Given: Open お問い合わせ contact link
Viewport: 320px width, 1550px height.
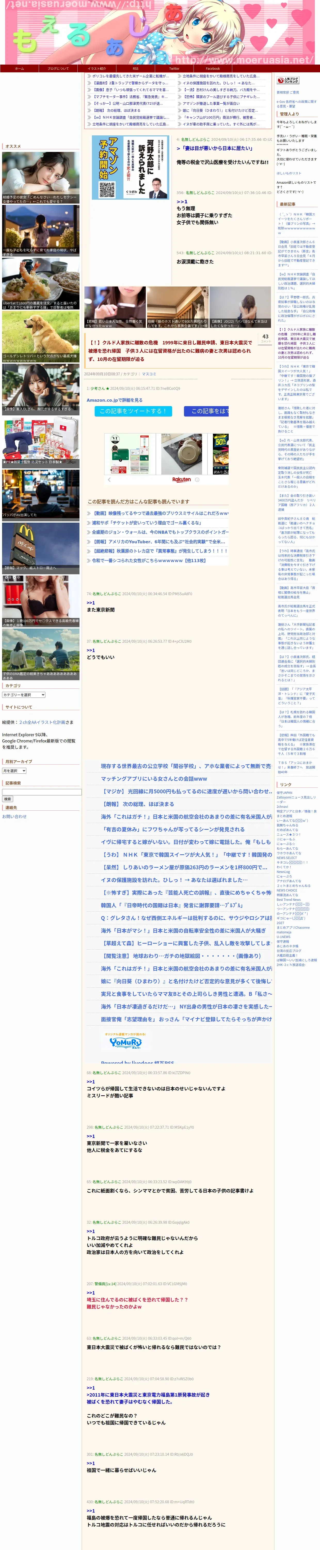Looking at the screenshot, I should [14, 817].
